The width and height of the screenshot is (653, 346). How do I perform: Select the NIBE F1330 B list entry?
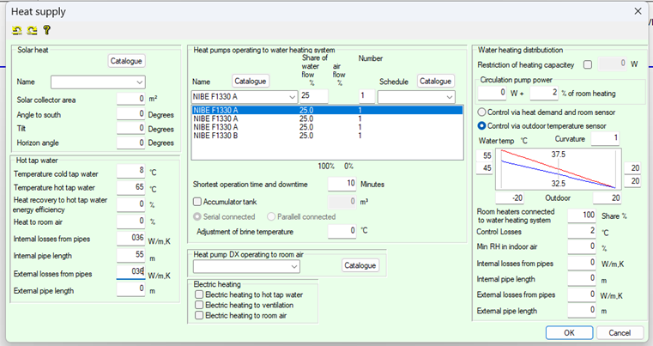click(215, 136)
